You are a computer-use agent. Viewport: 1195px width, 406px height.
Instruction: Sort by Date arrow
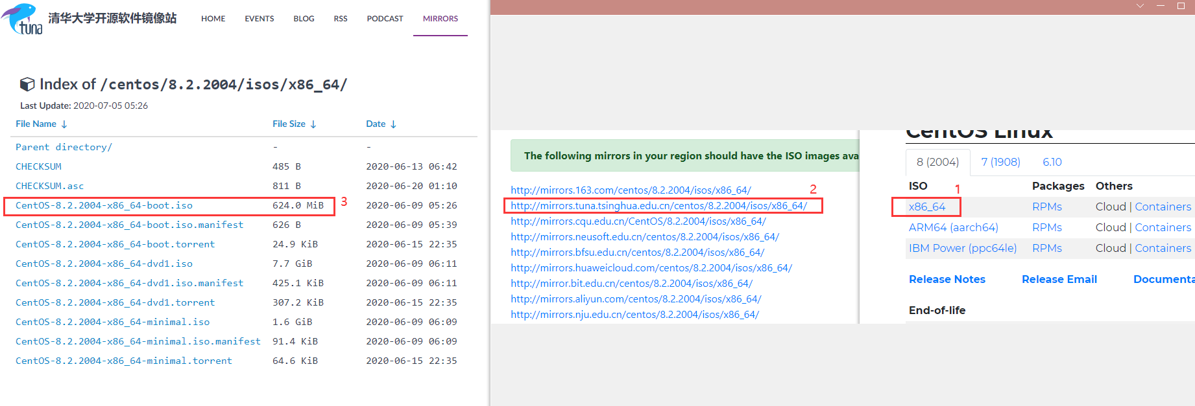click(393, 124)
